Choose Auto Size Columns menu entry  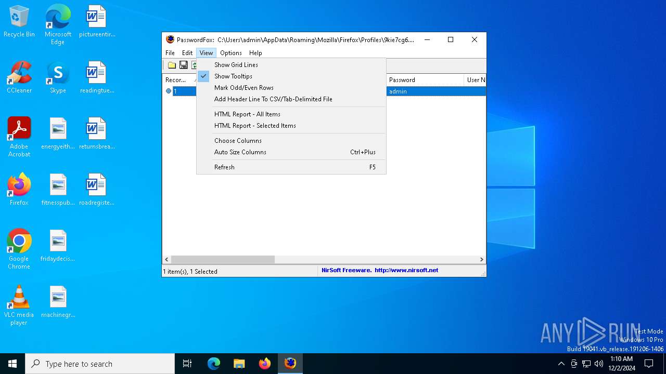tap(291, 152)
